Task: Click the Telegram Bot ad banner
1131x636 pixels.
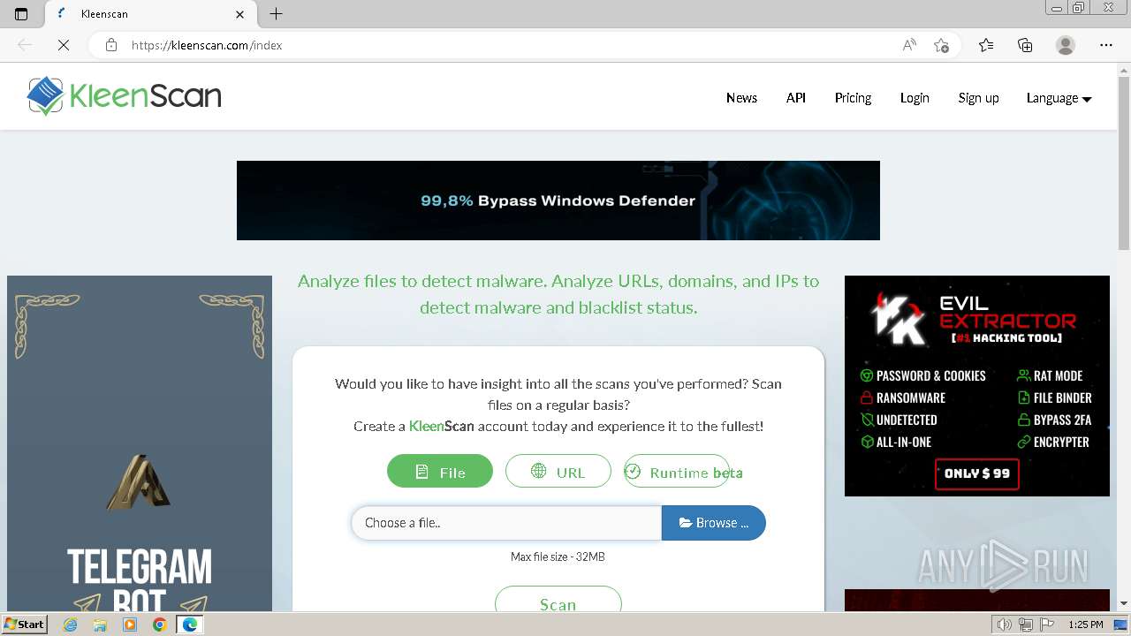Action: 140,443
